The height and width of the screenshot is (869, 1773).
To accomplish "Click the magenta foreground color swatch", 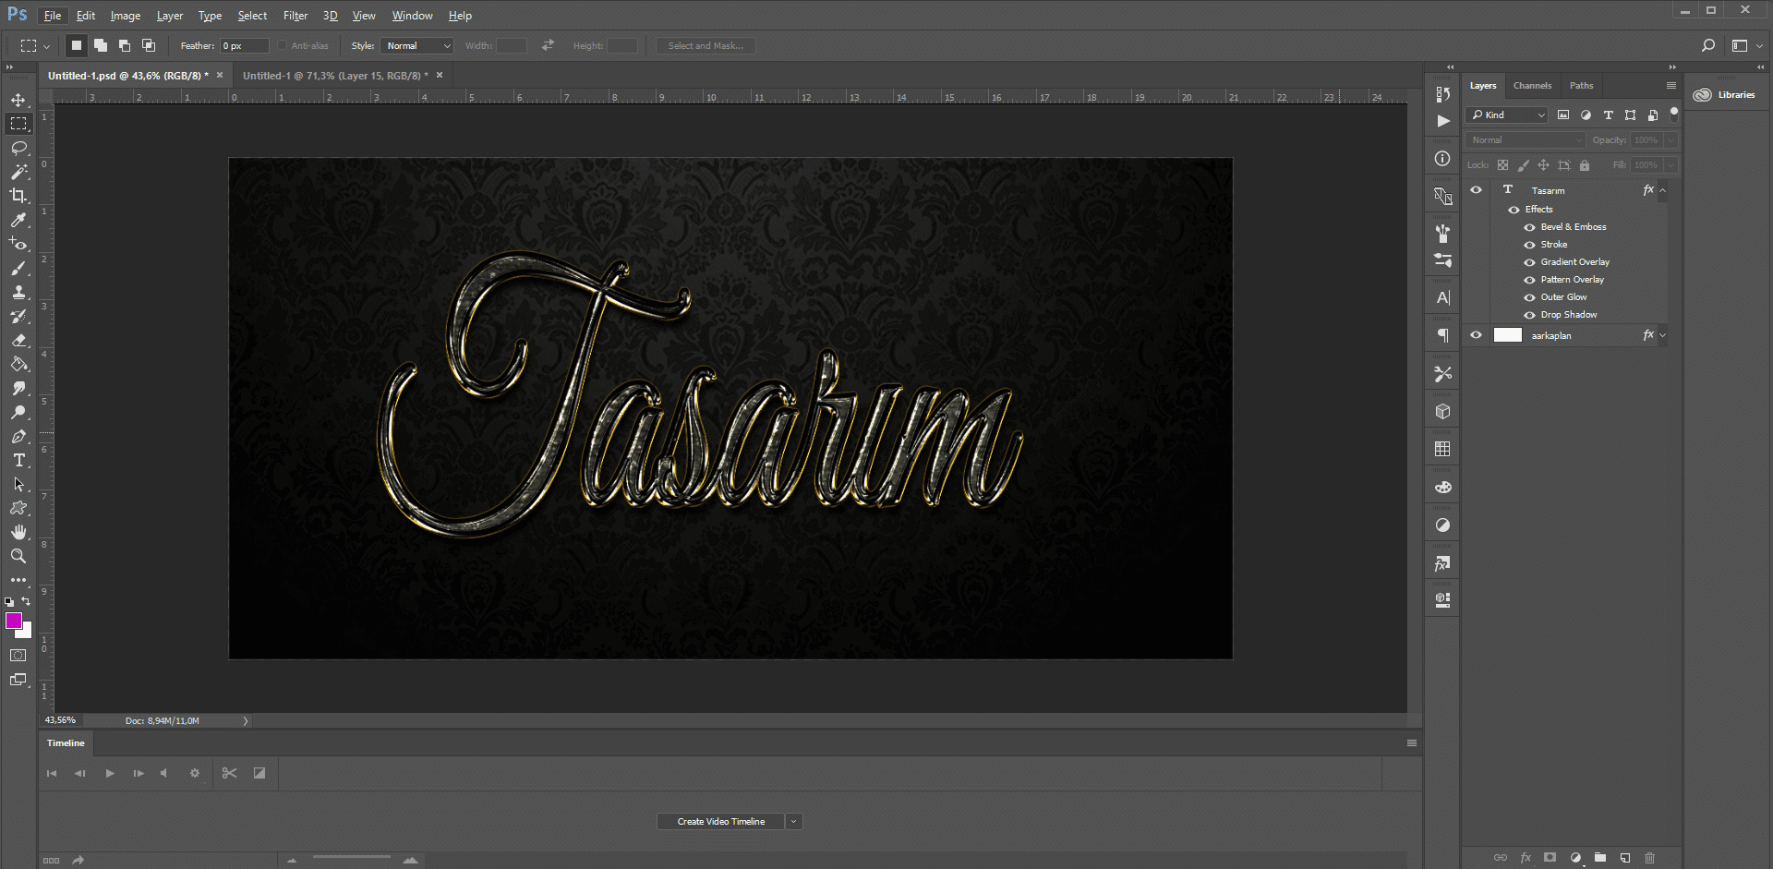I will coord(14,621).
